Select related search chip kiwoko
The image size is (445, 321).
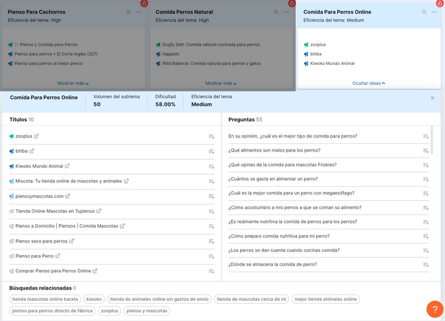click(94, 299)
